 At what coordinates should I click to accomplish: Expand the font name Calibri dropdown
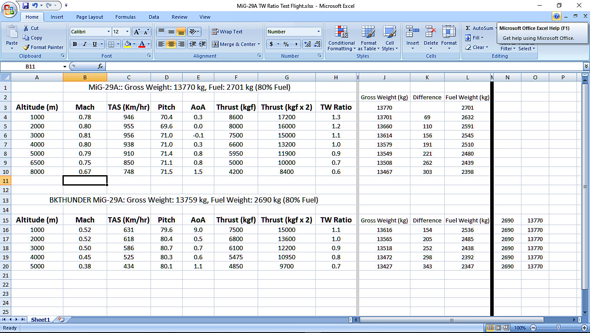(x=108, y=32)
